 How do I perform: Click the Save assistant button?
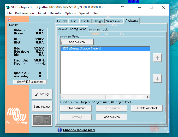(x=111, y=108)
